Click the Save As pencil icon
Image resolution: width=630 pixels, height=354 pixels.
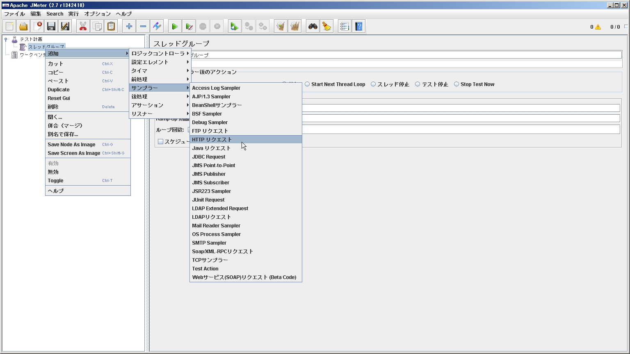pos(65,27)
